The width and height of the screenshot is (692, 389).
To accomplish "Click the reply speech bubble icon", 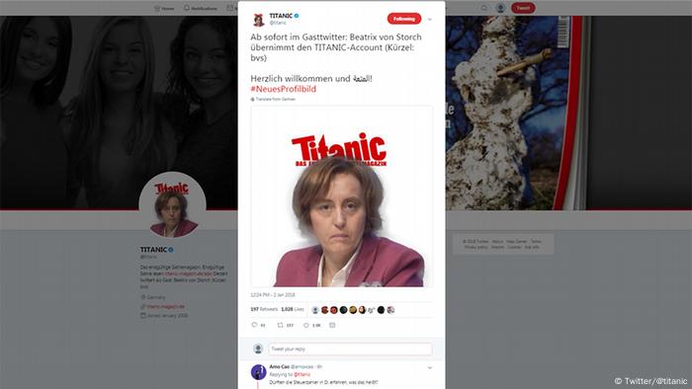I will (254, 325).
